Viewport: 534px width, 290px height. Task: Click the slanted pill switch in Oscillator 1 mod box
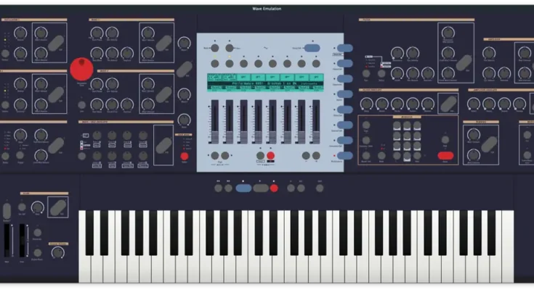coord(56,43)
